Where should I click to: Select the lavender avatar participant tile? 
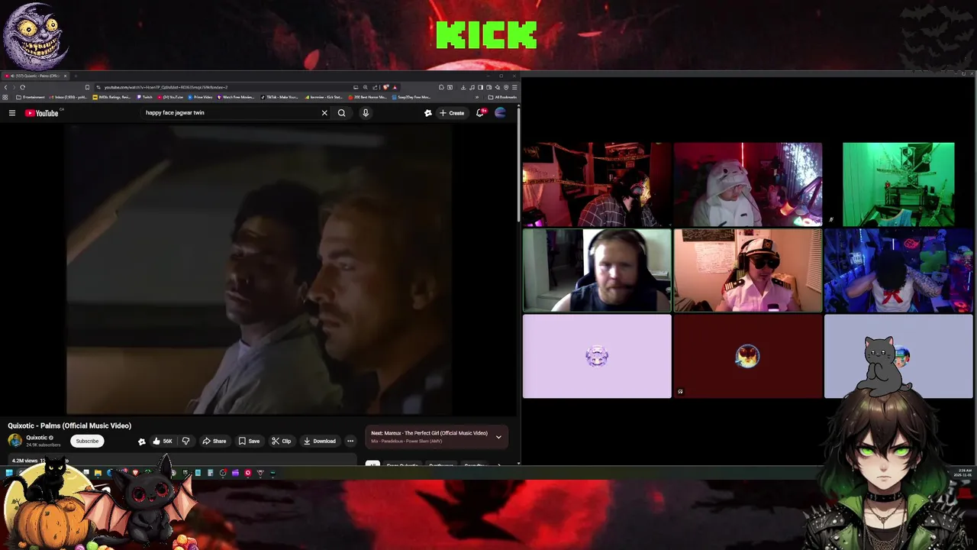tap(597, 357)
